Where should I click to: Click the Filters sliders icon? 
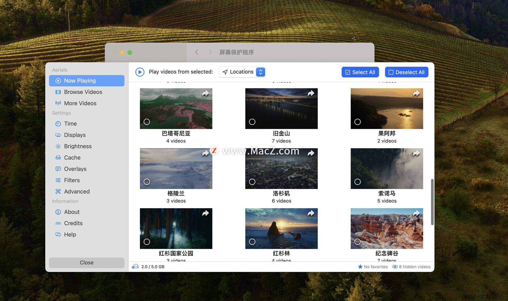(x=58, y=180)
